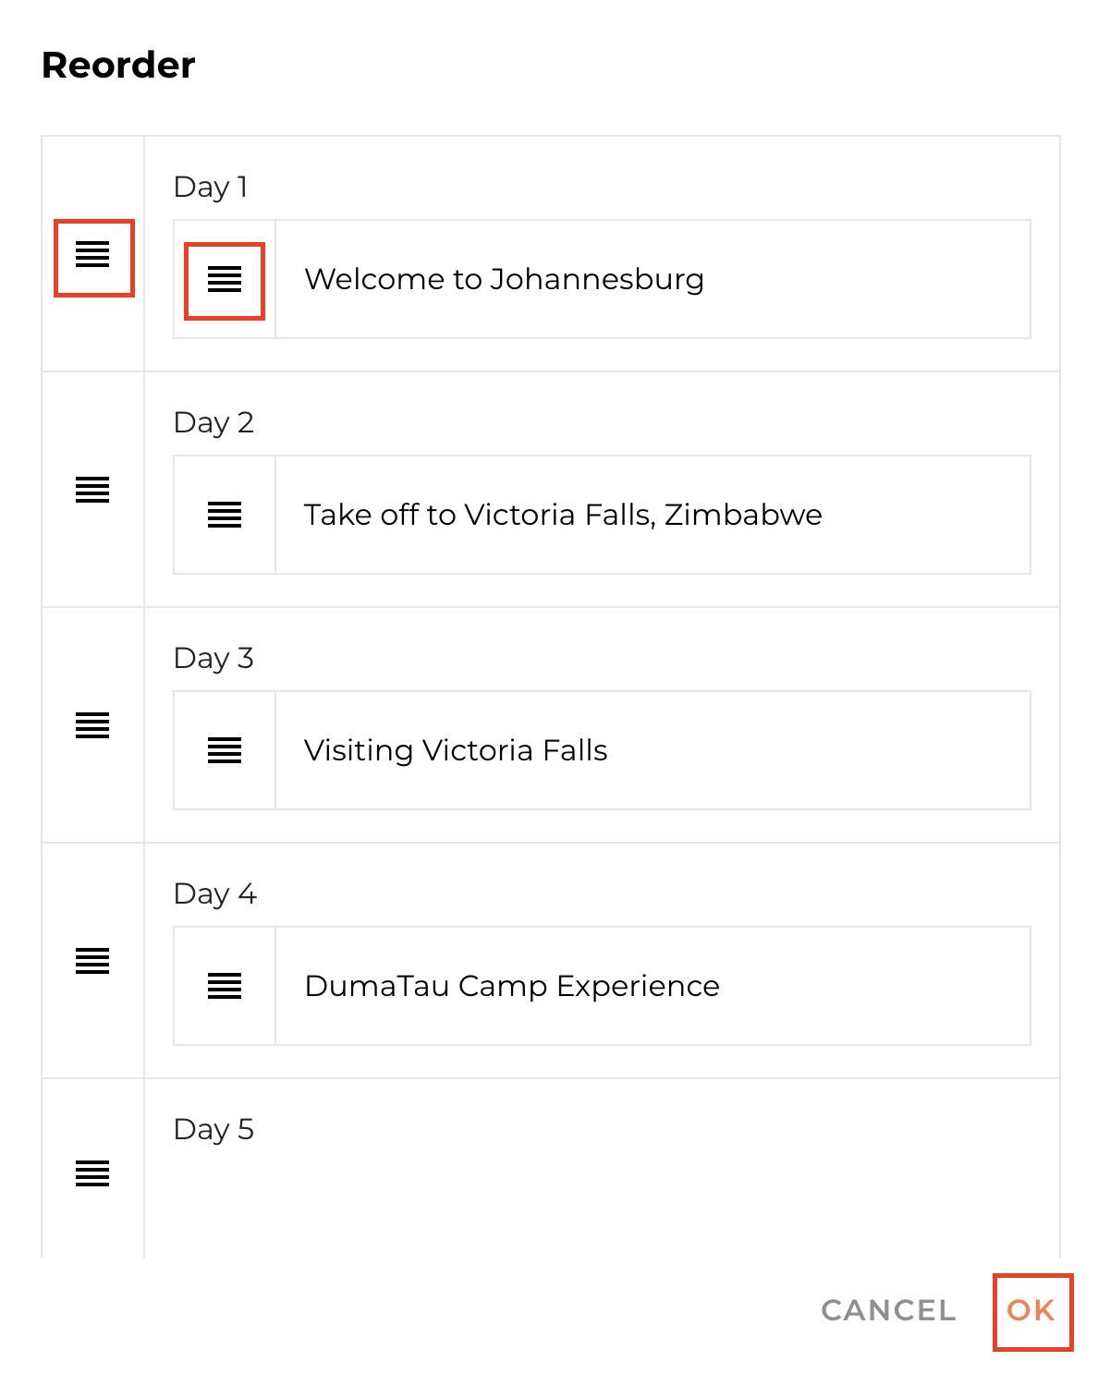Image resolution: width=1098 pixels, height=1373 pixels.
Task: Click the Day 1 label
Action: [211, 187]
